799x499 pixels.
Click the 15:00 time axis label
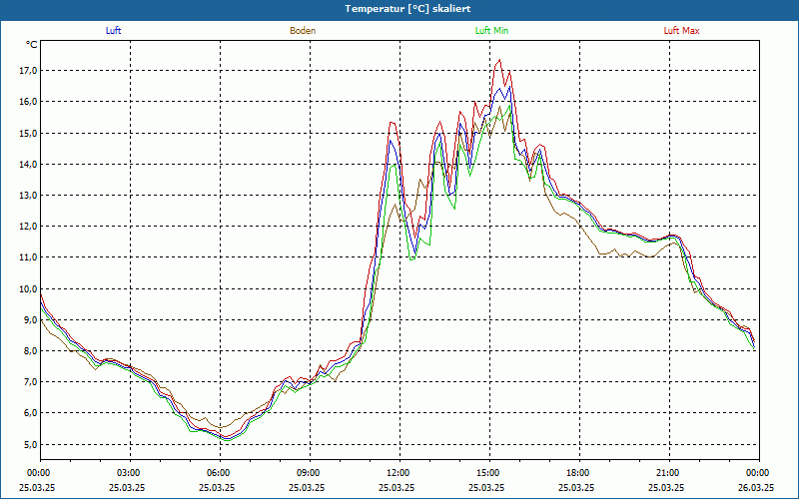[x=489, y=473]
